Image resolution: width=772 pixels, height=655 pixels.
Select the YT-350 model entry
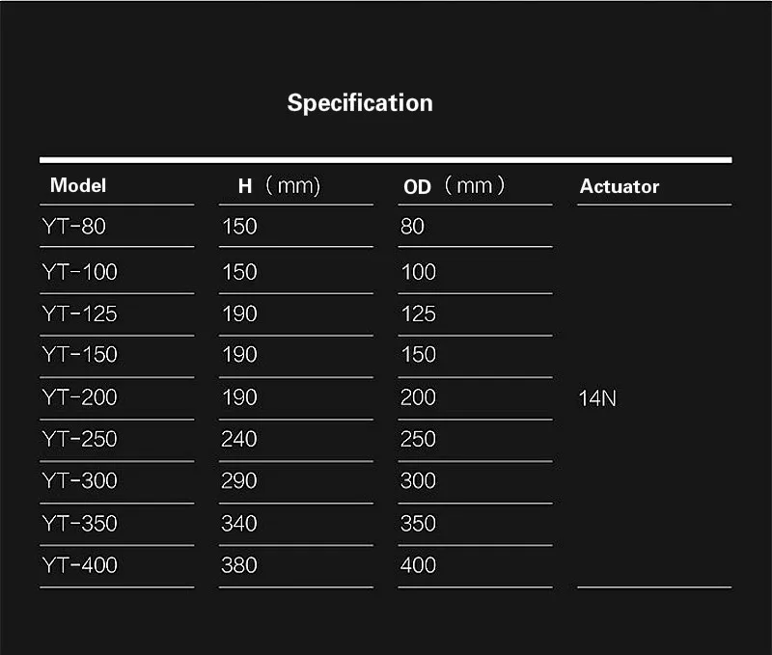(x=80, y=524)
